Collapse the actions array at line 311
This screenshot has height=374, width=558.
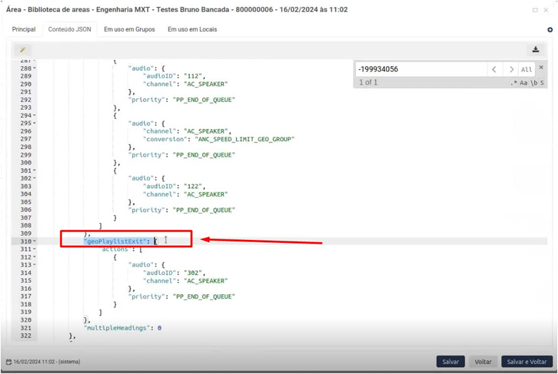(x=34, y=249)
